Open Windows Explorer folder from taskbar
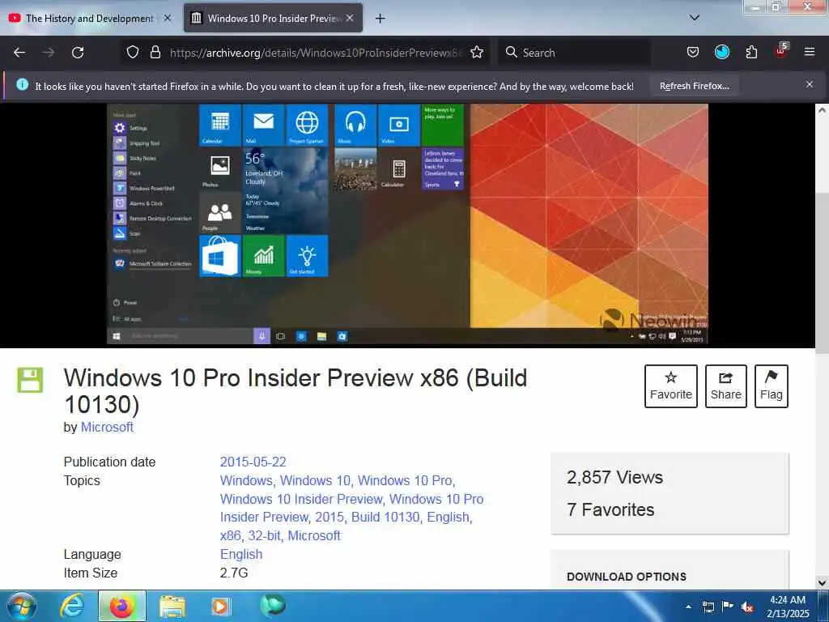Screen dimensions: 829x622 point(172,606)
